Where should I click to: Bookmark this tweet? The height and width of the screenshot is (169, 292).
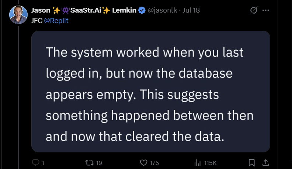click(x=251, y=162)
